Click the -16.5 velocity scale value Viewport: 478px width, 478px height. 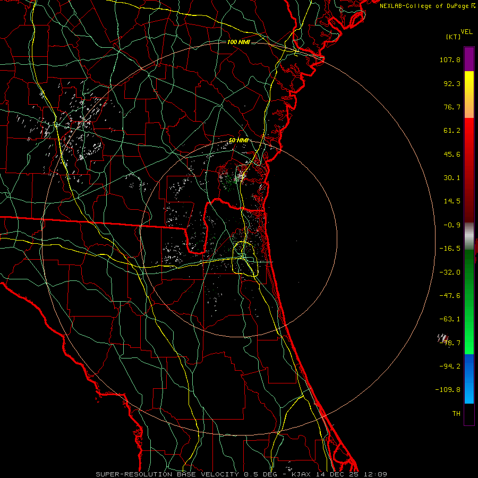[450, 249]
